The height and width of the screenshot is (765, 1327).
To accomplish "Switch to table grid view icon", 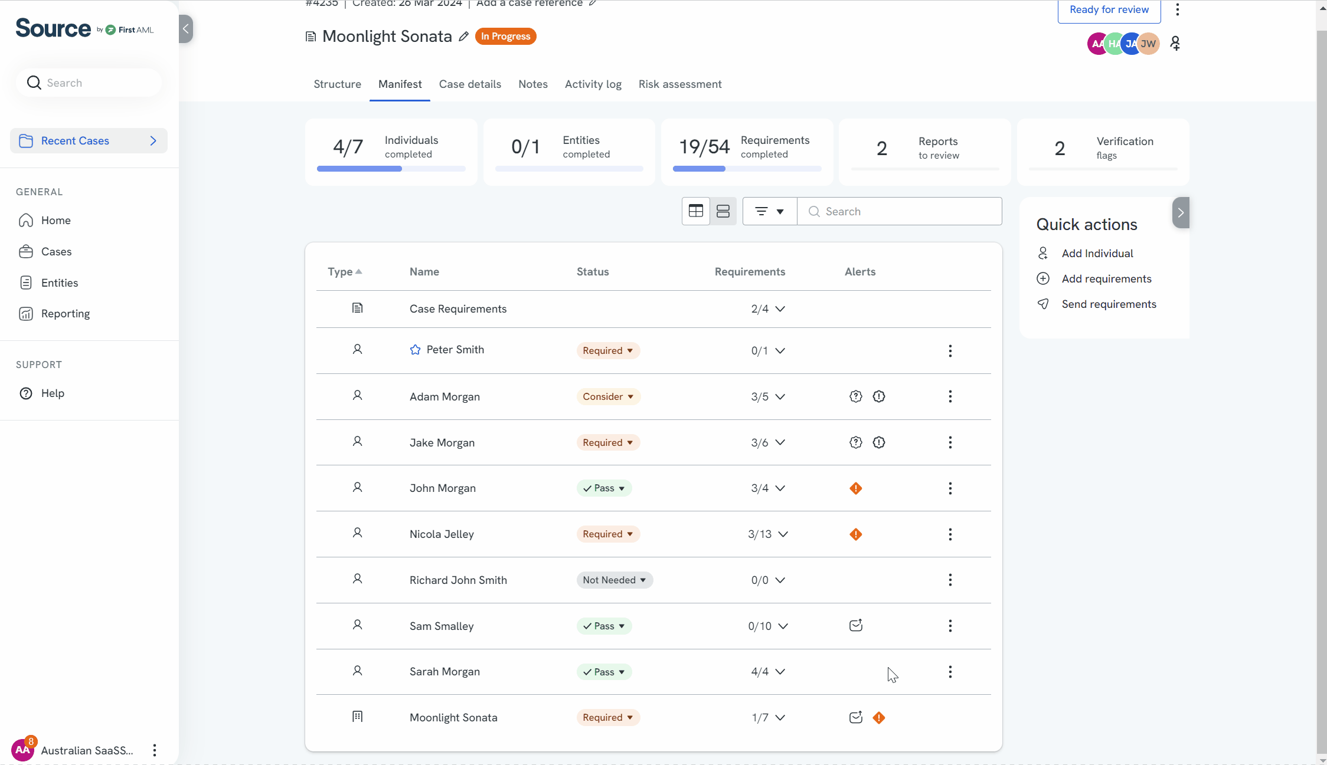I will (696, 211).
